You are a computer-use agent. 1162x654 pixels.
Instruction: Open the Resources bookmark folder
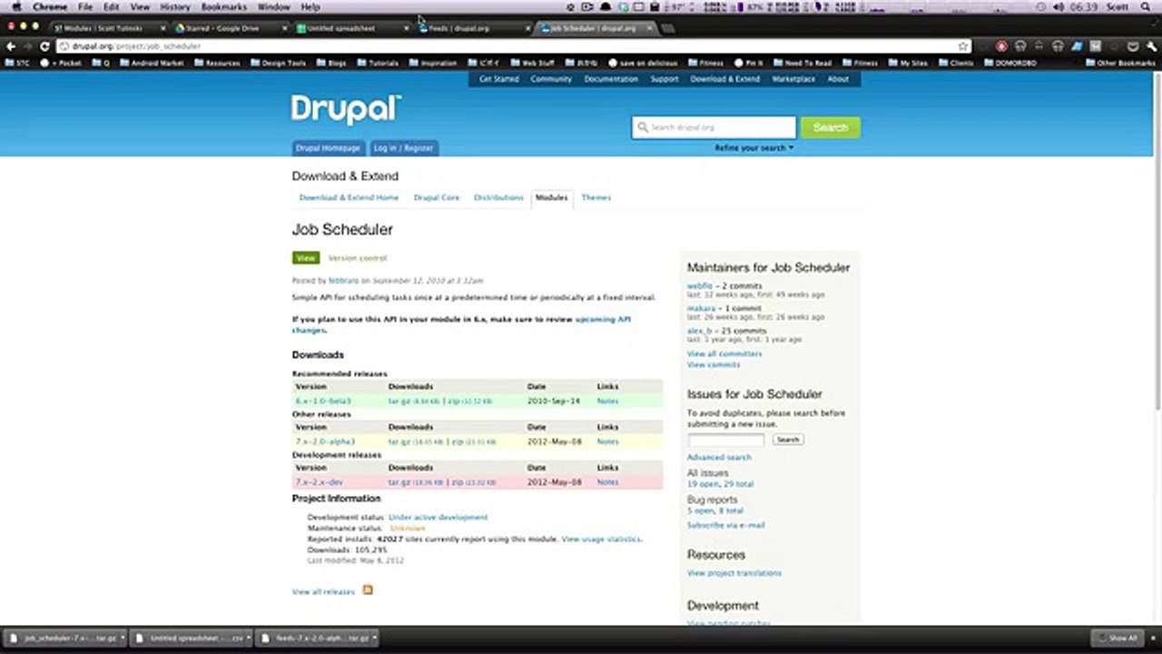(216, 64)
